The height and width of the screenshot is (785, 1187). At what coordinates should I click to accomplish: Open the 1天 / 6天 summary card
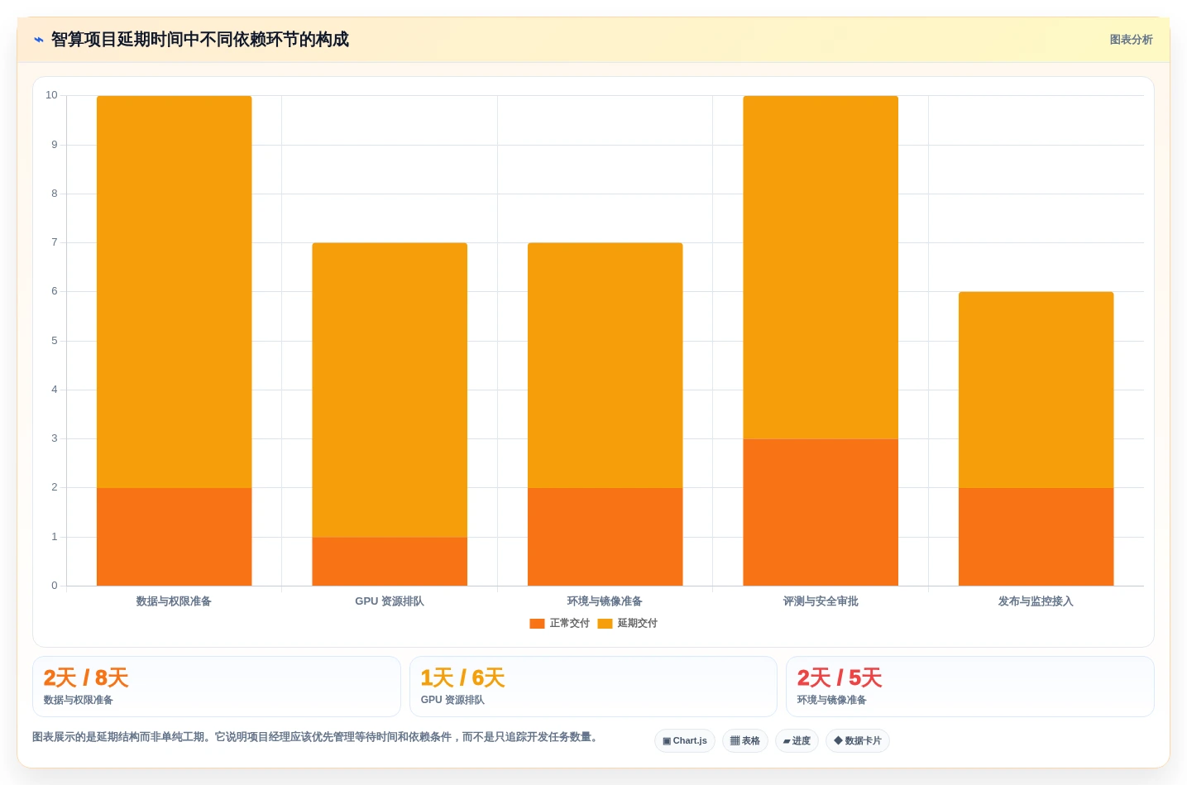point(593,687)
